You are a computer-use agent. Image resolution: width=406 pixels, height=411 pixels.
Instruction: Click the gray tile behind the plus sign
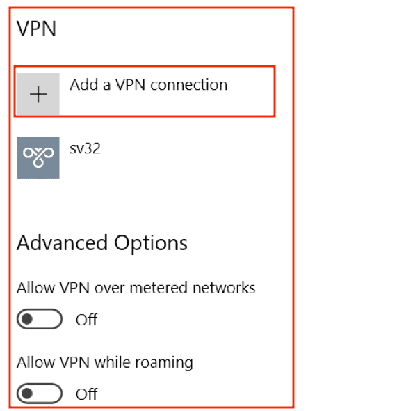coord(38,94)
